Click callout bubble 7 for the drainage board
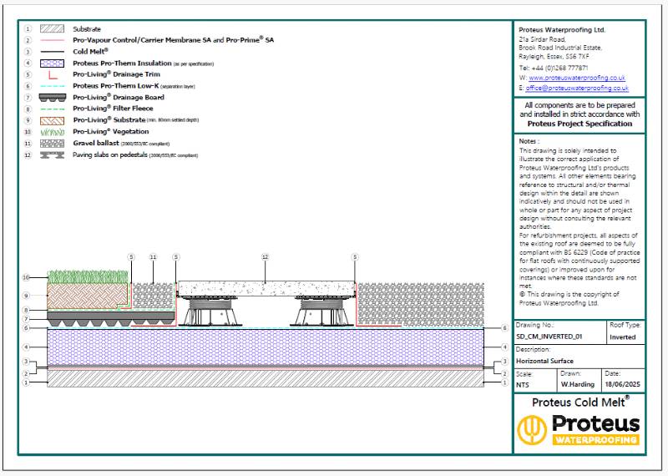This screenshot has width=668, height=476. (26, 319)
